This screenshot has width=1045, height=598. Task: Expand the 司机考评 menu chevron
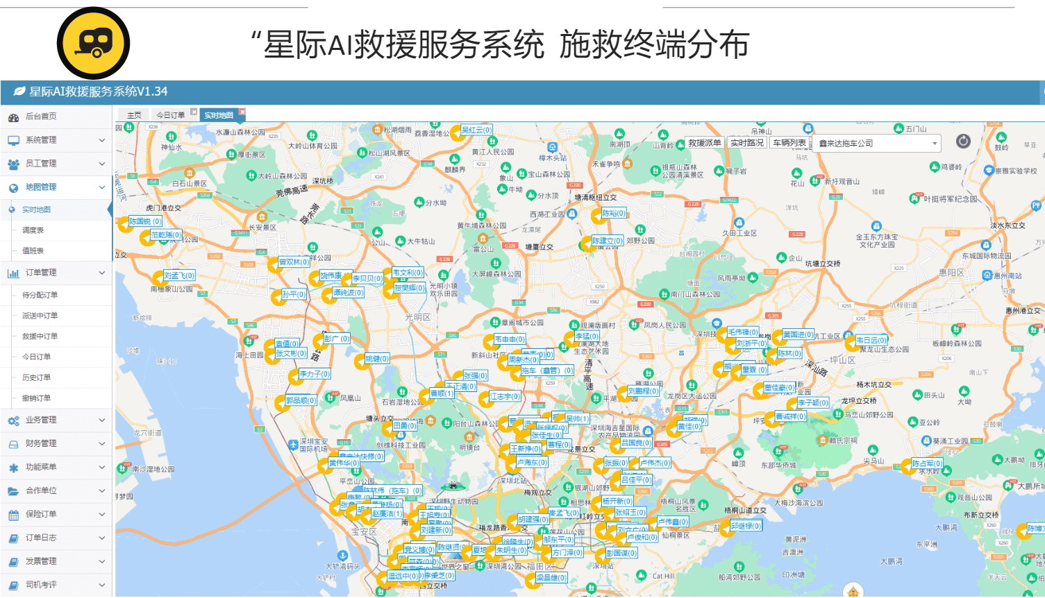[102, 586]
